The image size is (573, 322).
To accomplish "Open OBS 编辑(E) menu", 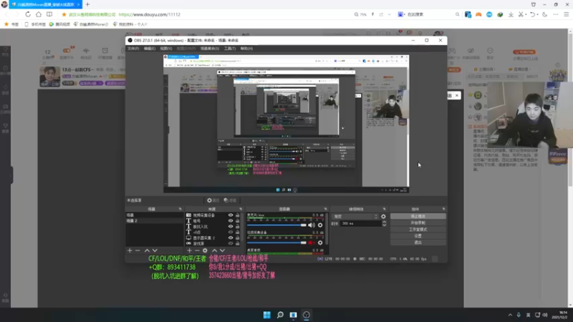I will click(x=150, y=49).
